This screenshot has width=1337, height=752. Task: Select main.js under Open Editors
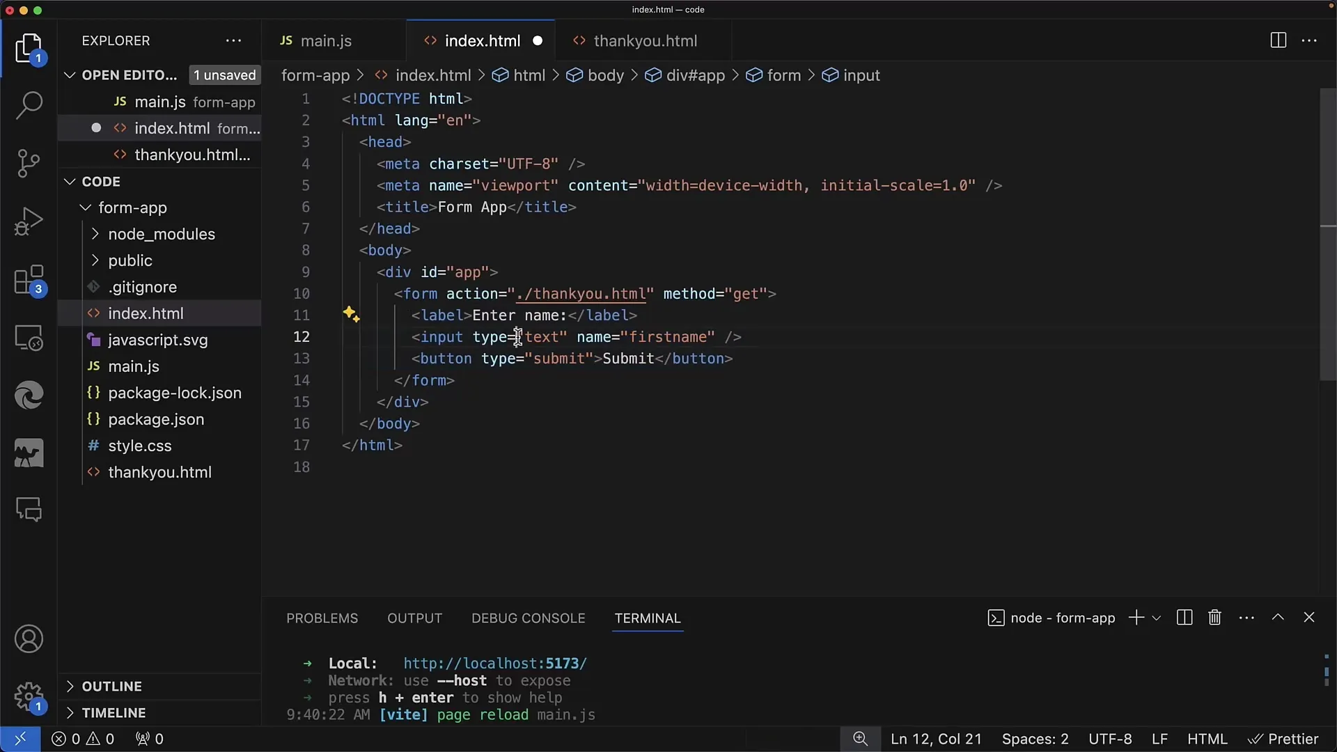point(160,102)
